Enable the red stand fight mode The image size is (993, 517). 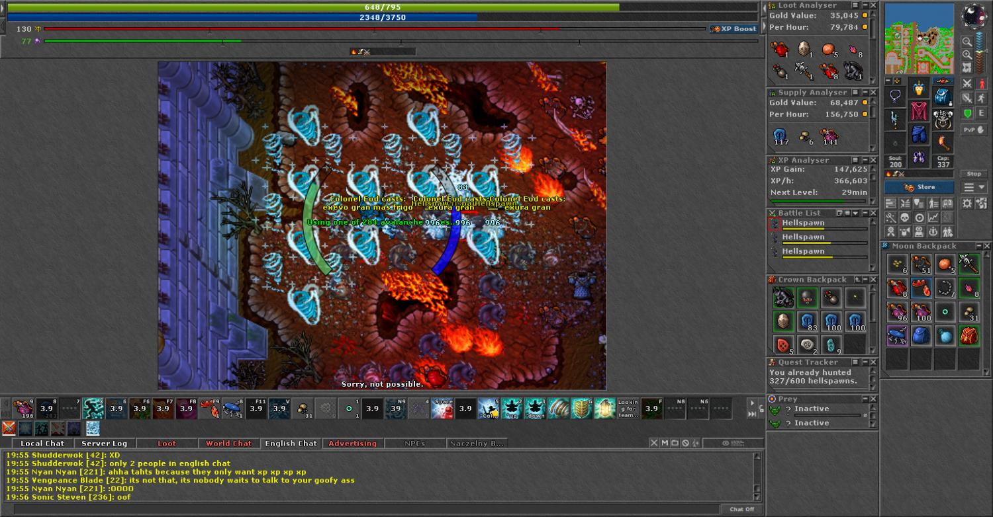point(981,84)
